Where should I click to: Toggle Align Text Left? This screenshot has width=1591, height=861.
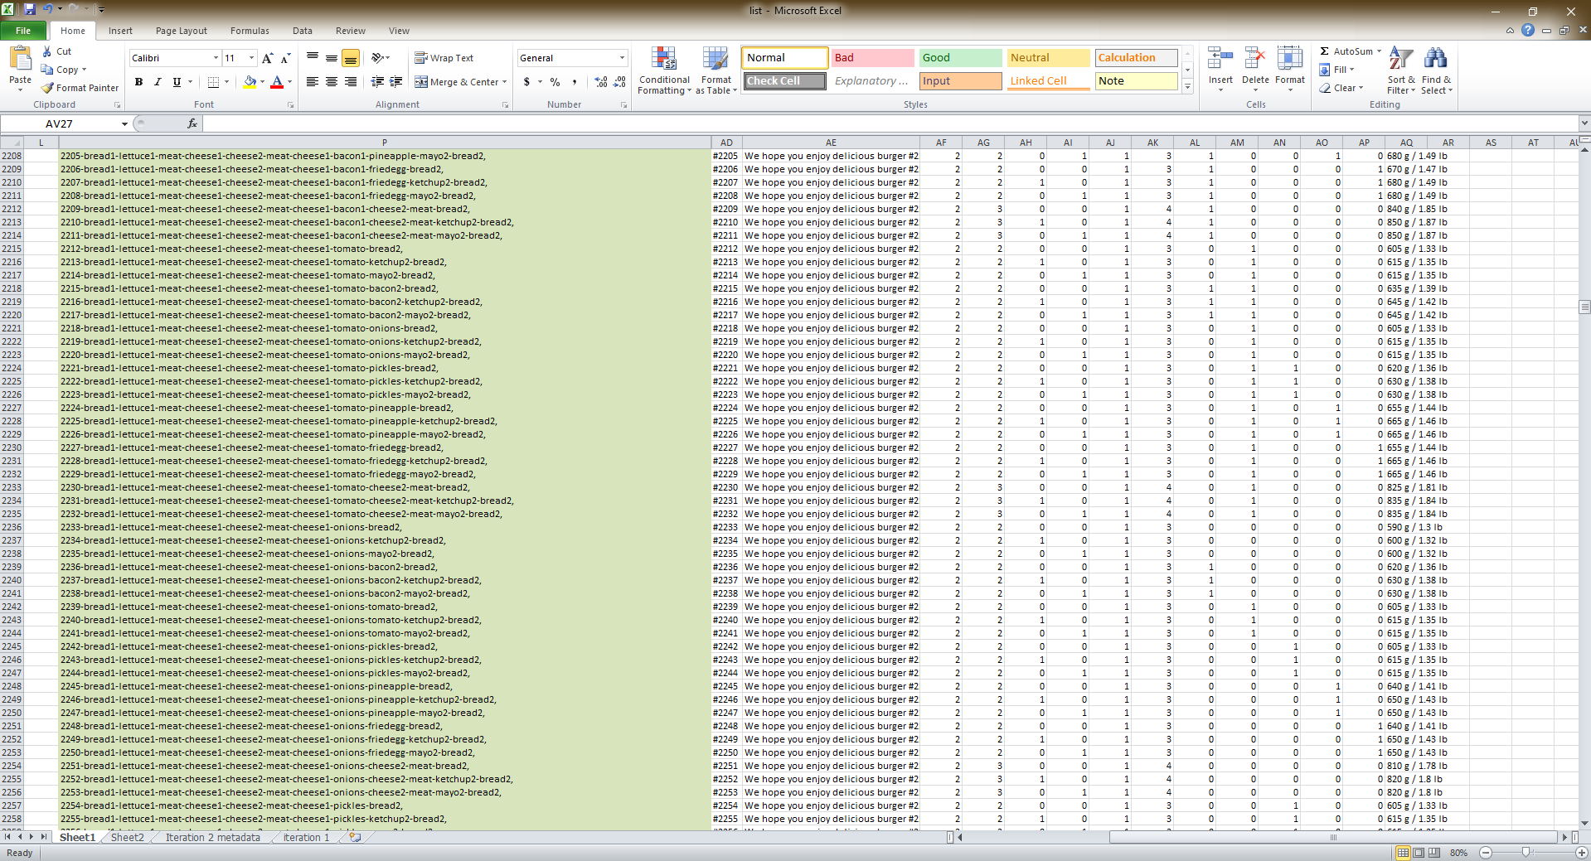click(x=313, y=82)
